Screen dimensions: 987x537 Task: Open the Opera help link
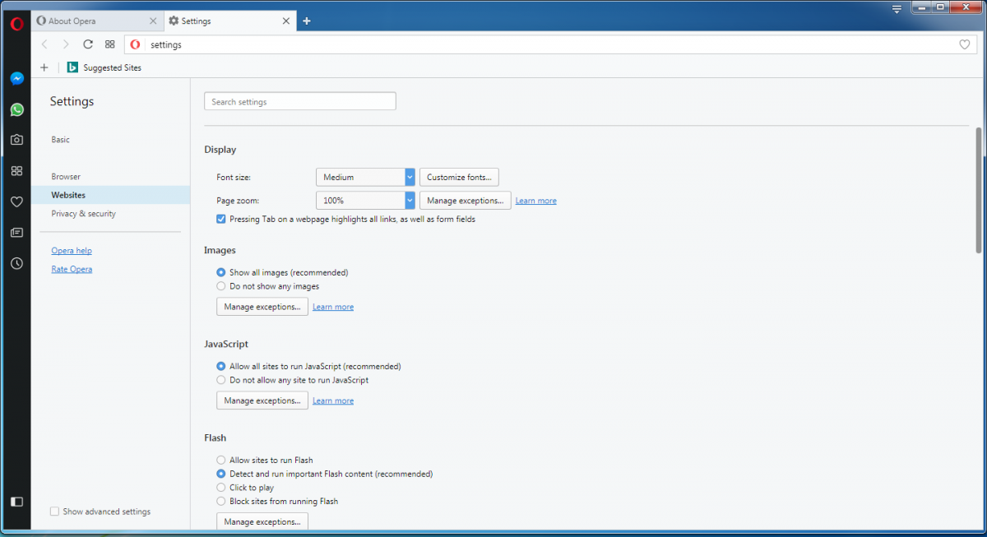pos(72,251)
